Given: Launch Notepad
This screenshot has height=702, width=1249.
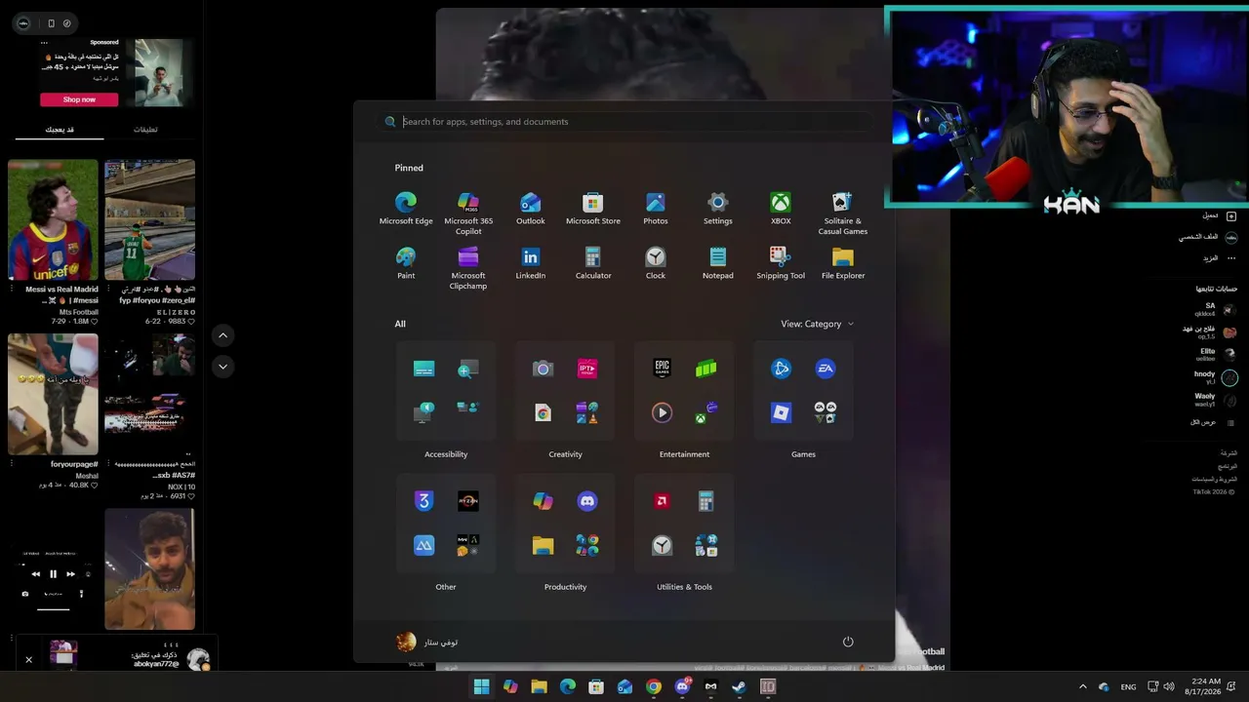Looking at the screenshot, I should click(718, 263).
